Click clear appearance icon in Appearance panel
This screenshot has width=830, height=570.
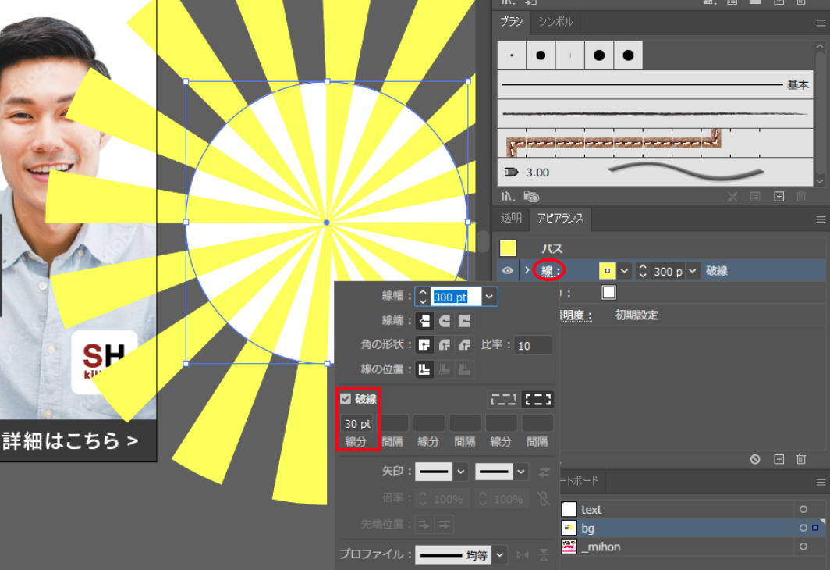pyautogui.click(x=755, y=459)
